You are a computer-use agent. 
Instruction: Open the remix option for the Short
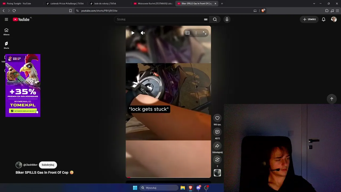click(217, 160)
